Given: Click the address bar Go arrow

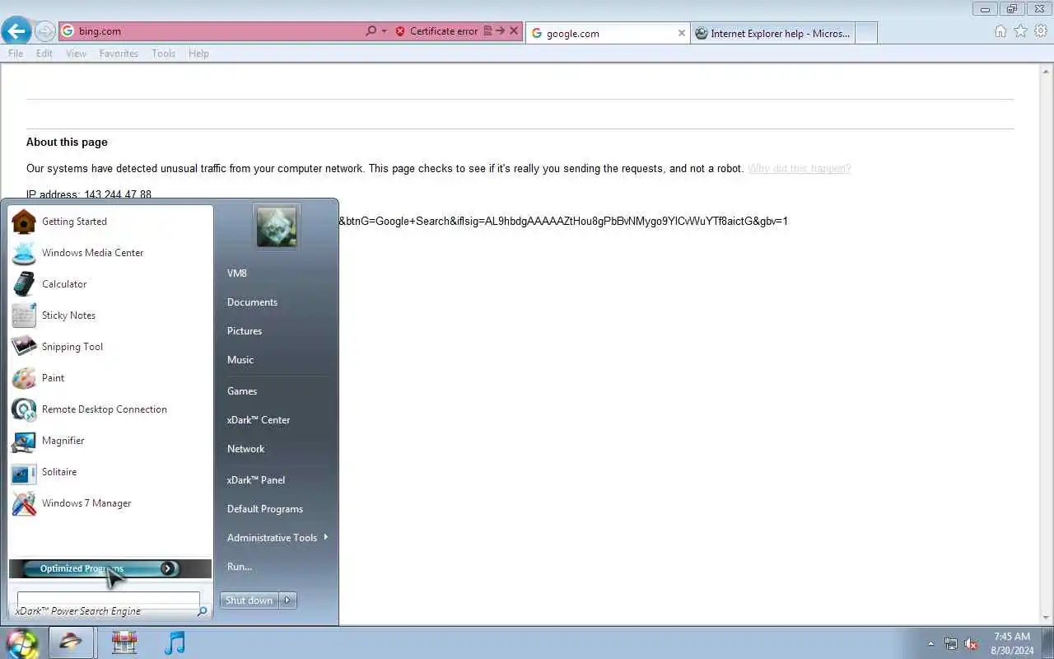Looking at the screenshot, I should pos(500,31).
